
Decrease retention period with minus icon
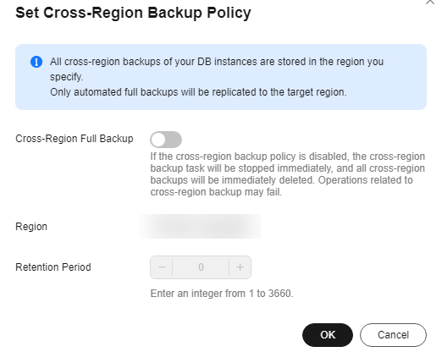click(x=162, y=267)
